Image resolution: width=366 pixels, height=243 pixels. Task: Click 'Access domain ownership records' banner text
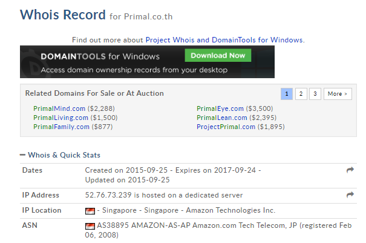click(134, 70)
